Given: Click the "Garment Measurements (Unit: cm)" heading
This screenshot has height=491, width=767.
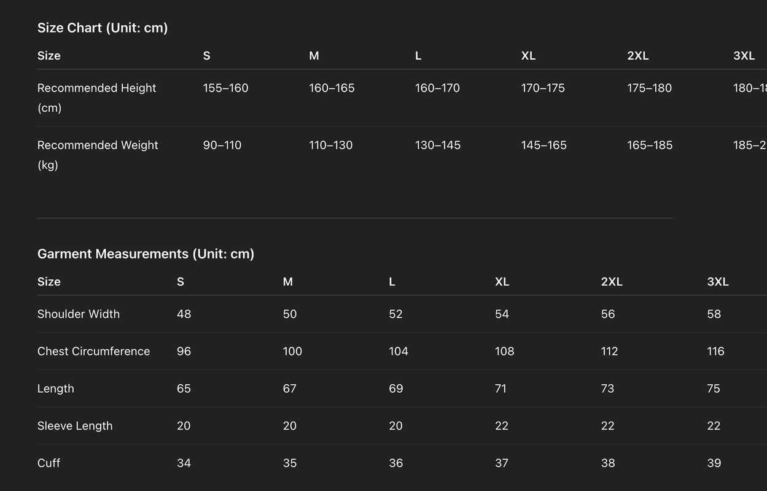Looking at the screenshot, I should (x=146, y=253).
